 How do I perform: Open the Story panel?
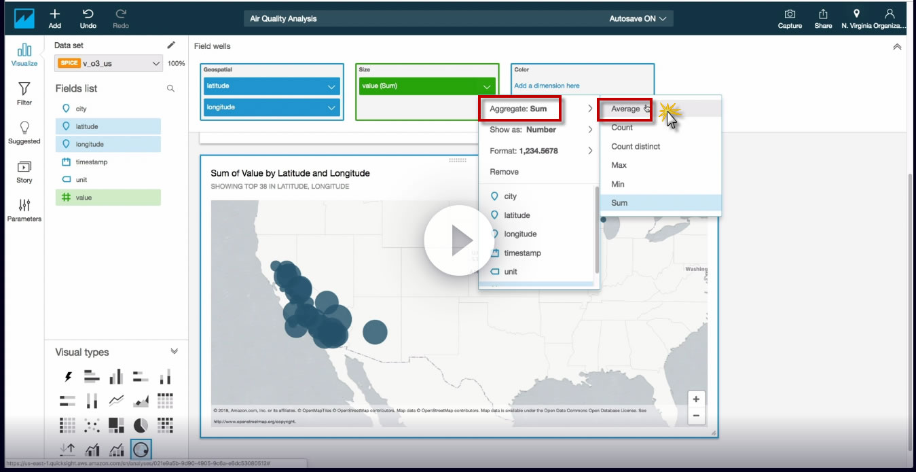[24, 172]
